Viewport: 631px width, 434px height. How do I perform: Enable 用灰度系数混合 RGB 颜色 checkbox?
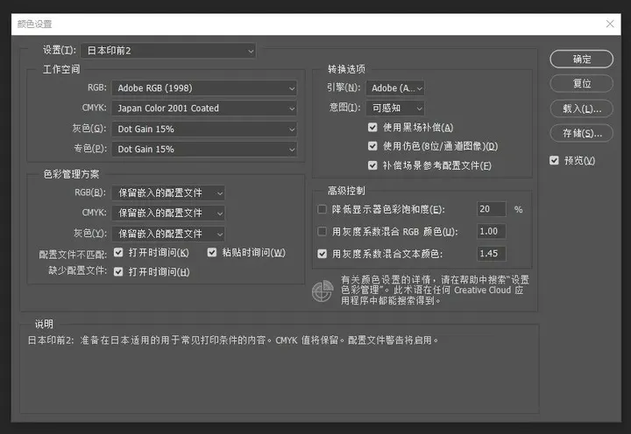click(x=322, y=232)
